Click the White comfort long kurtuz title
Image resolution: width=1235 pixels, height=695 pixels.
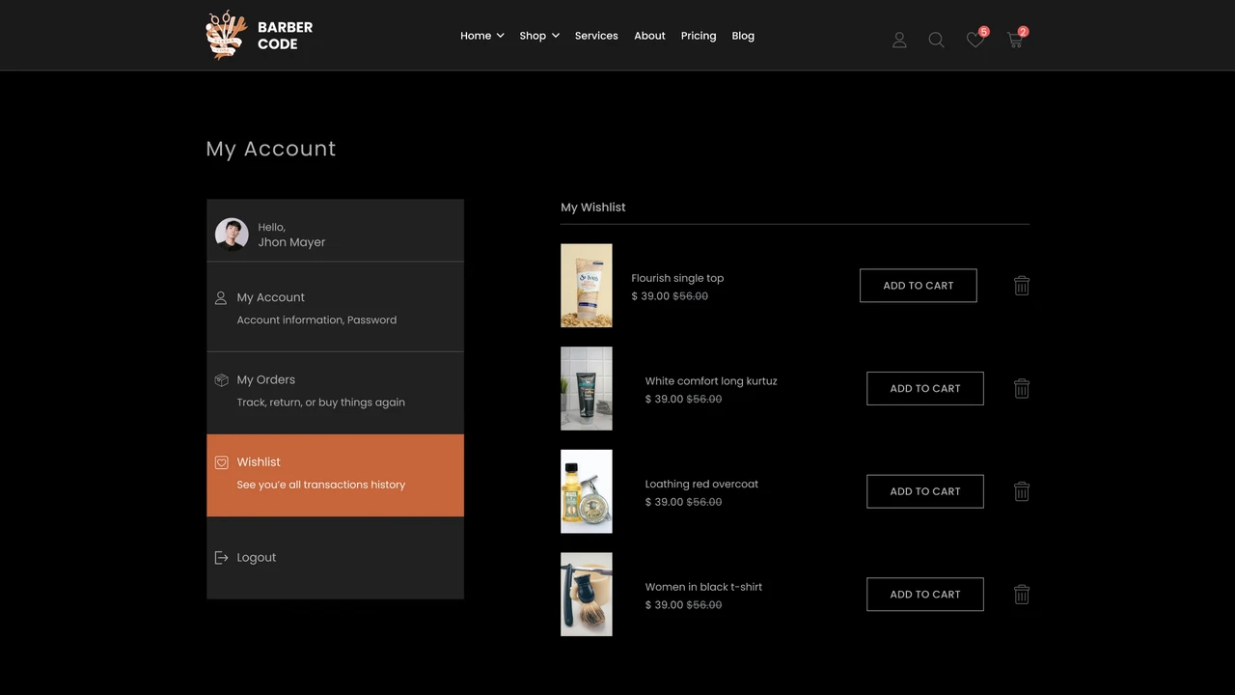coord(711,381)
